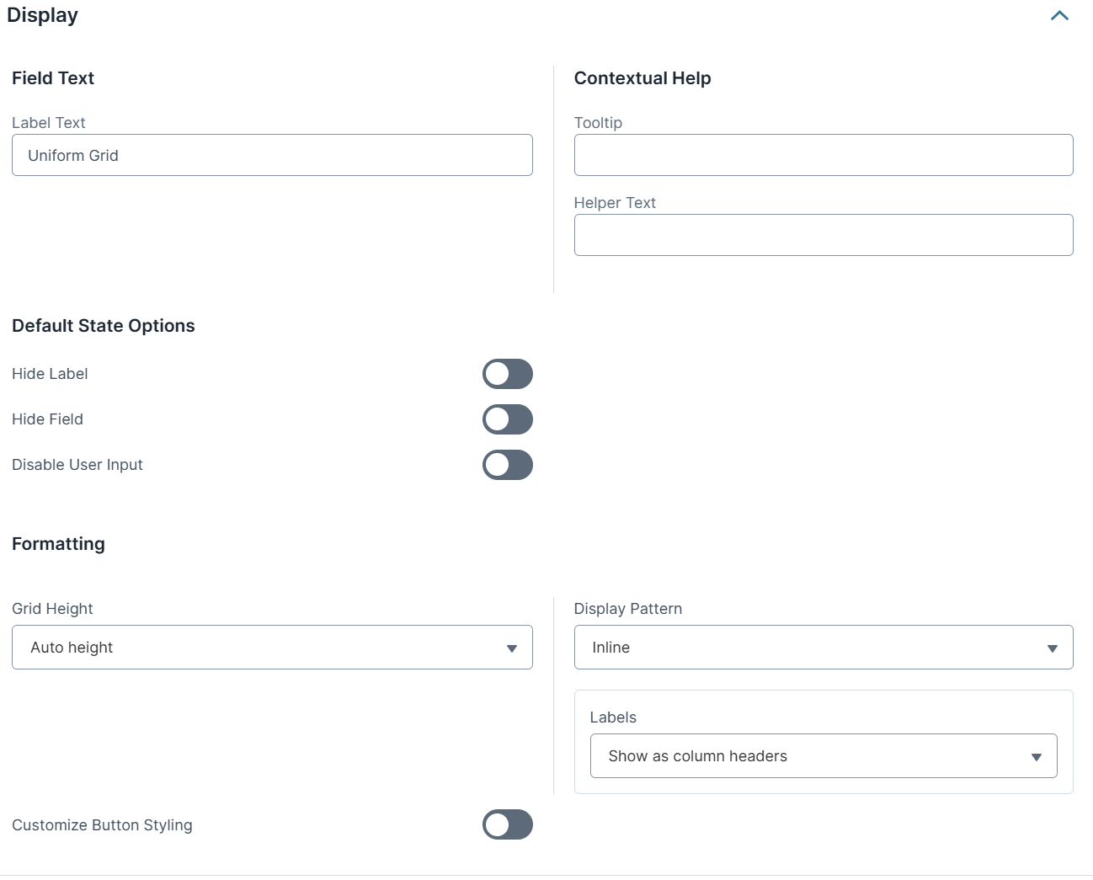Screen dimensions: 1093x880
Task: Click the Display Pattern dropdown arrow icon
Action: (x=1052, y=648)
